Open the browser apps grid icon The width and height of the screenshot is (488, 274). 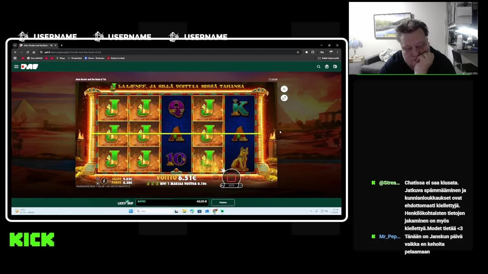point(15,58)
